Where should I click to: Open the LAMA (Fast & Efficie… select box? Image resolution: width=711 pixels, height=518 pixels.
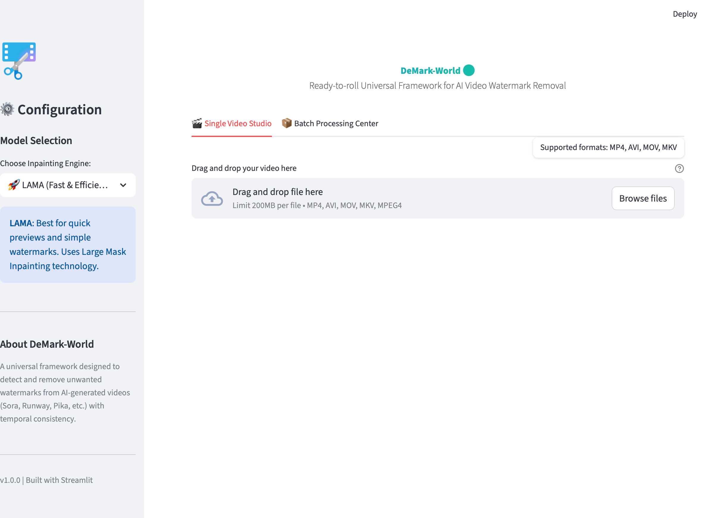pos(68,185)
